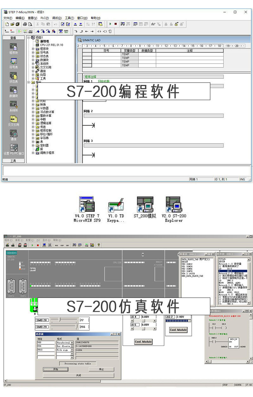Viewport: 253px width, 397px height.
Task: Click the first TEMP row symbol cell
Action: (106, 54)
